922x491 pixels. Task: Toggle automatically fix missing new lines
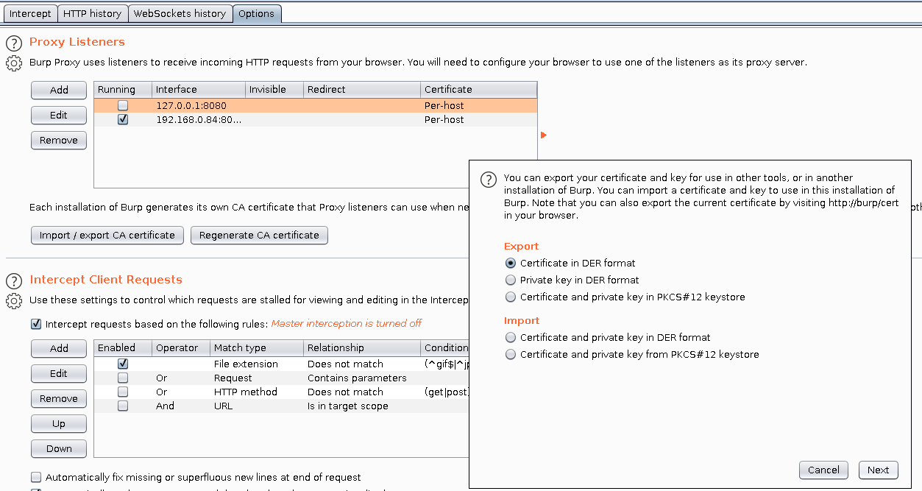click(x=36, y=477)
